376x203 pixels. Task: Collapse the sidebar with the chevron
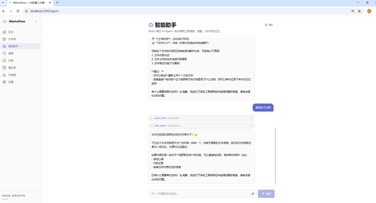36,22
